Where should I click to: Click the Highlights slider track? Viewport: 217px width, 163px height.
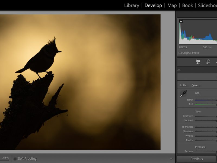(x=206, y=127)
